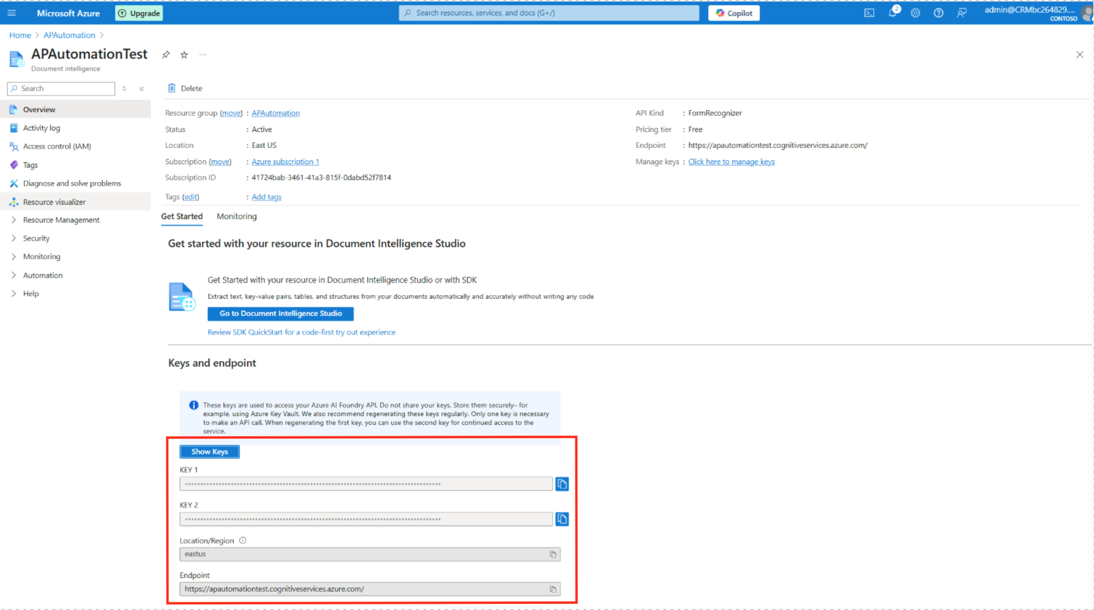Open help question mark icon

coord(938,13)
